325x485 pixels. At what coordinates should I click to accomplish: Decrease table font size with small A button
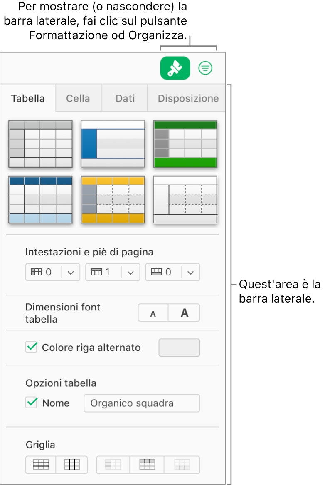coord(153,312)
